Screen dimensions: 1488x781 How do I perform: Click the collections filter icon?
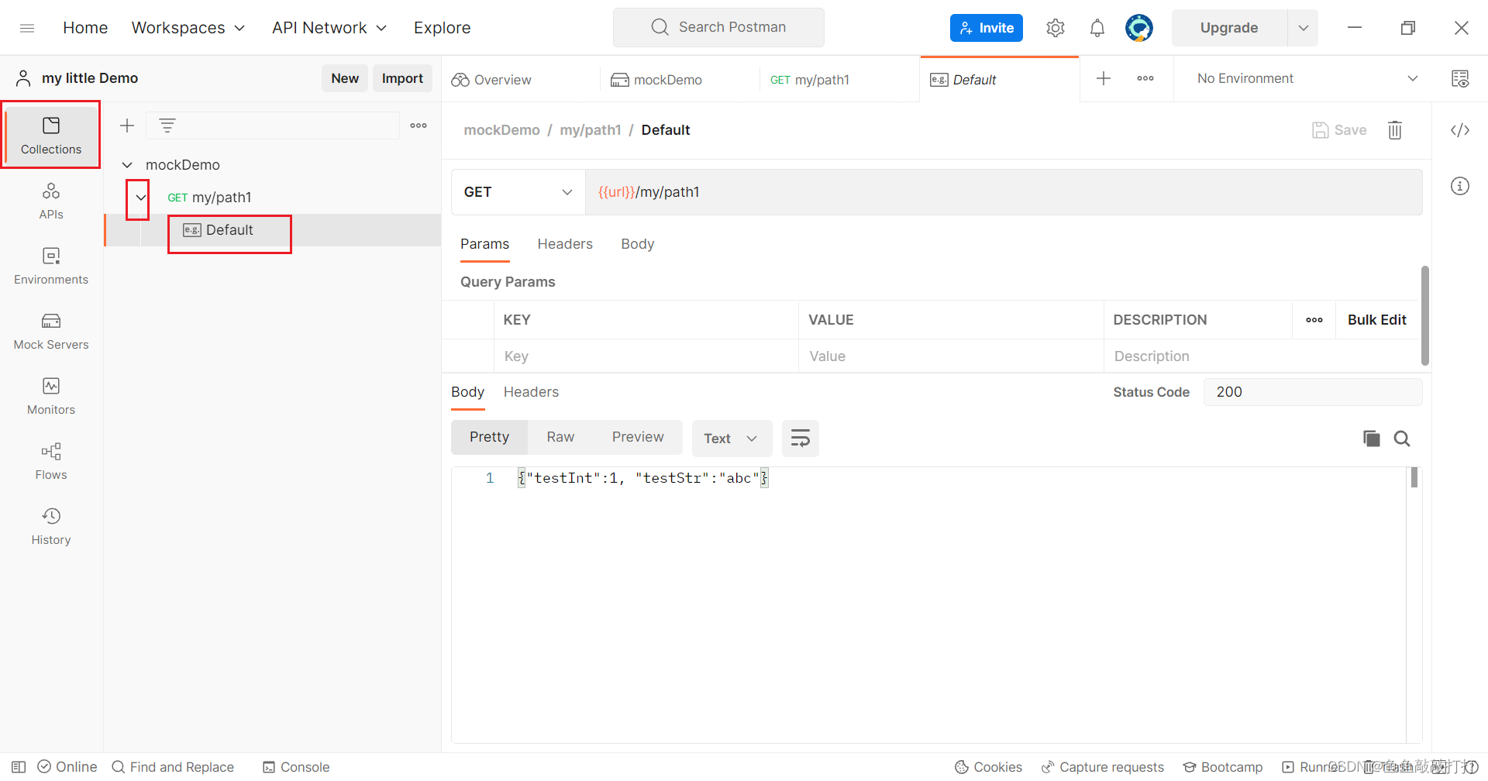167,126
